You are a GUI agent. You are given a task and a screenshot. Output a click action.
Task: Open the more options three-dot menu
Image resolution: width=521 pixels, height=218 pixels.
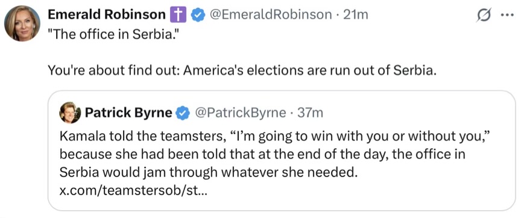508,16
